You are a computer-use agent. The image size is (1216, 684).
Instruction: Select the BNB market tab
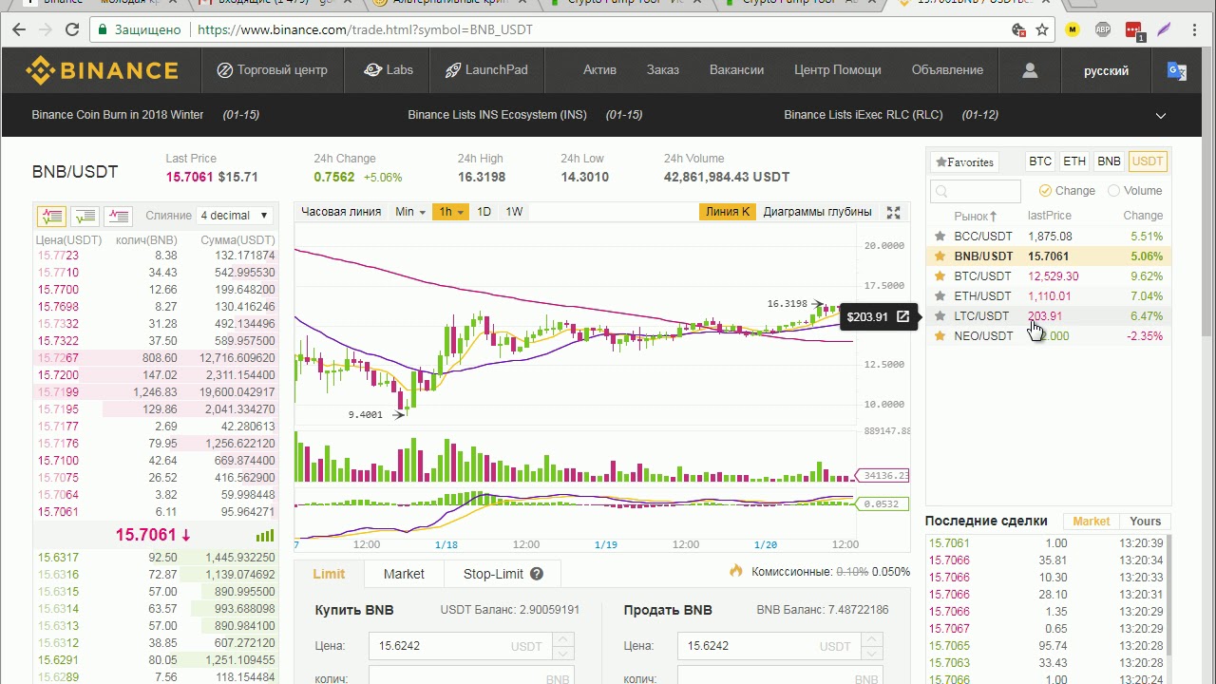pyautogui.click(x=1109, y=161)
